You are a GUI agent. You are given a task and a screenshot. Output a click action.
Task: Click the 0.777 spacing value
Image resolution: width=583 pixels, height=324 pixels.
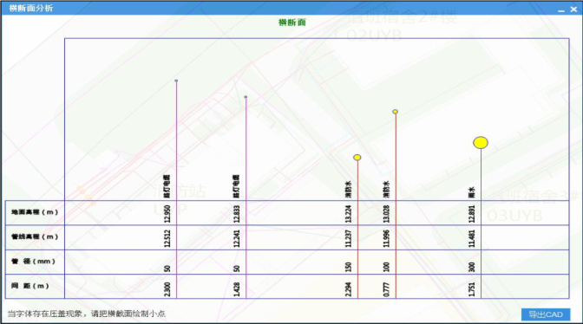(386, 289)
